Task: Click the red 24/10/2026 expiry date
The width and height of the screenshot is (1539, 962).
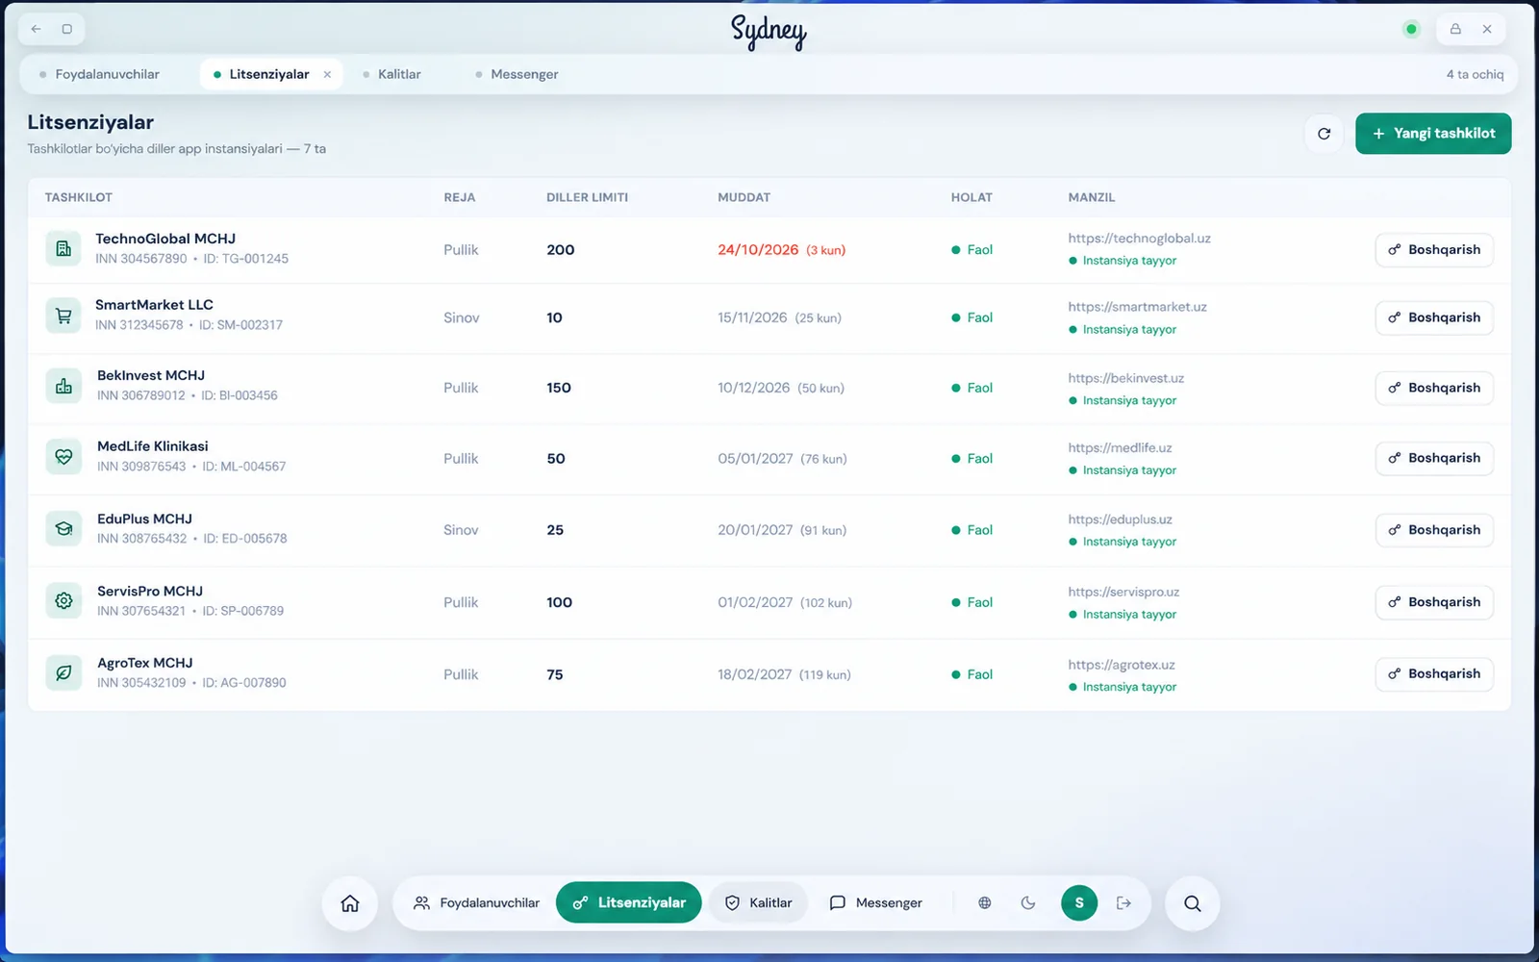Action: (x=758, y=250)
